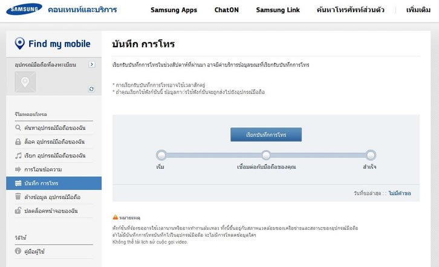Open ค้นหาอุปกรณ์มือถือของฉัน menu entry
The width and height of the screenshot is (439, 267).
(54, 128)
